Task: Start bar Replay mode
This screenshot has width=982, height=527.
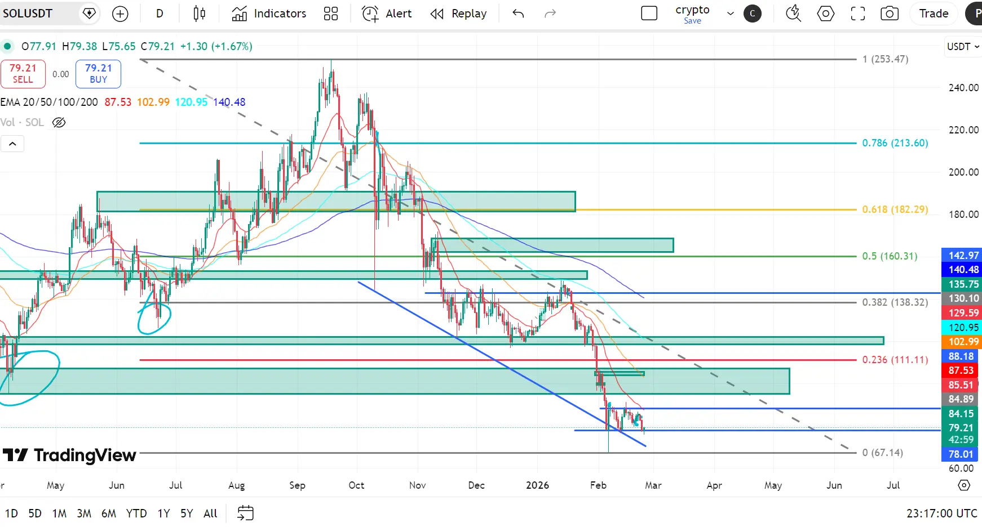Action: pyautogui.click(x=458, y=14)
